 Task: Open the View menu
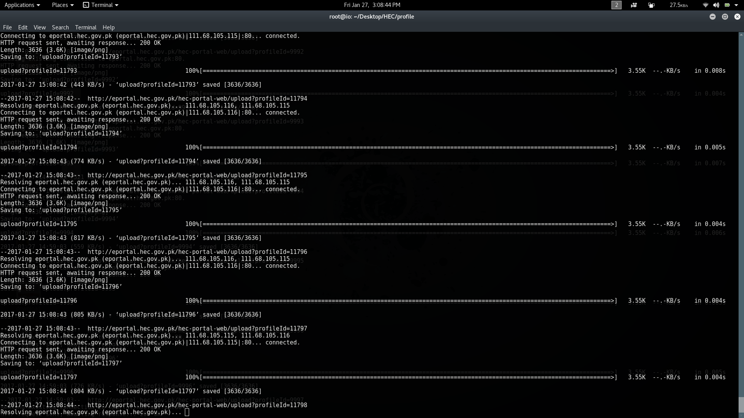(40, 27)
